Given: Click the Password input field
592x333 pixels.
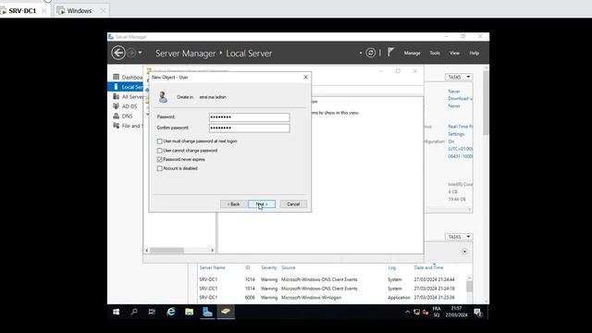Looking at the screenshot, I should tap(249, 117).
